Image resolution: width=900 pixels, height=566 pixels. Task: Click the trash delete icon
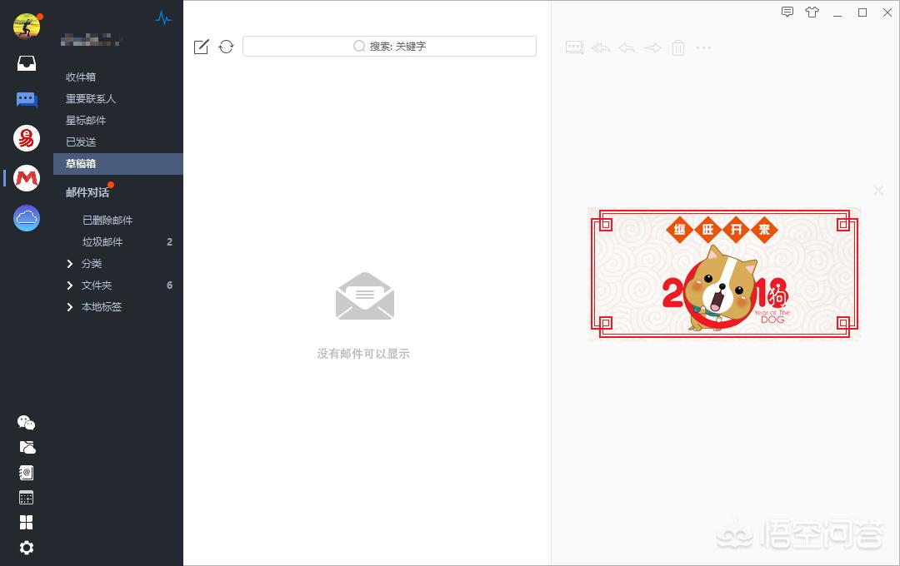pyautogui.click(x=678, y=47)
